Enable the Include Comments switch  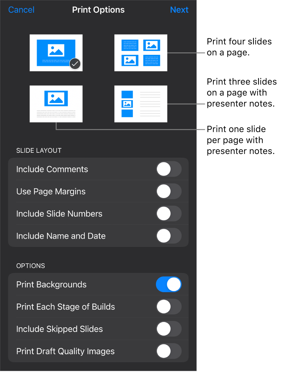(169, 169)
